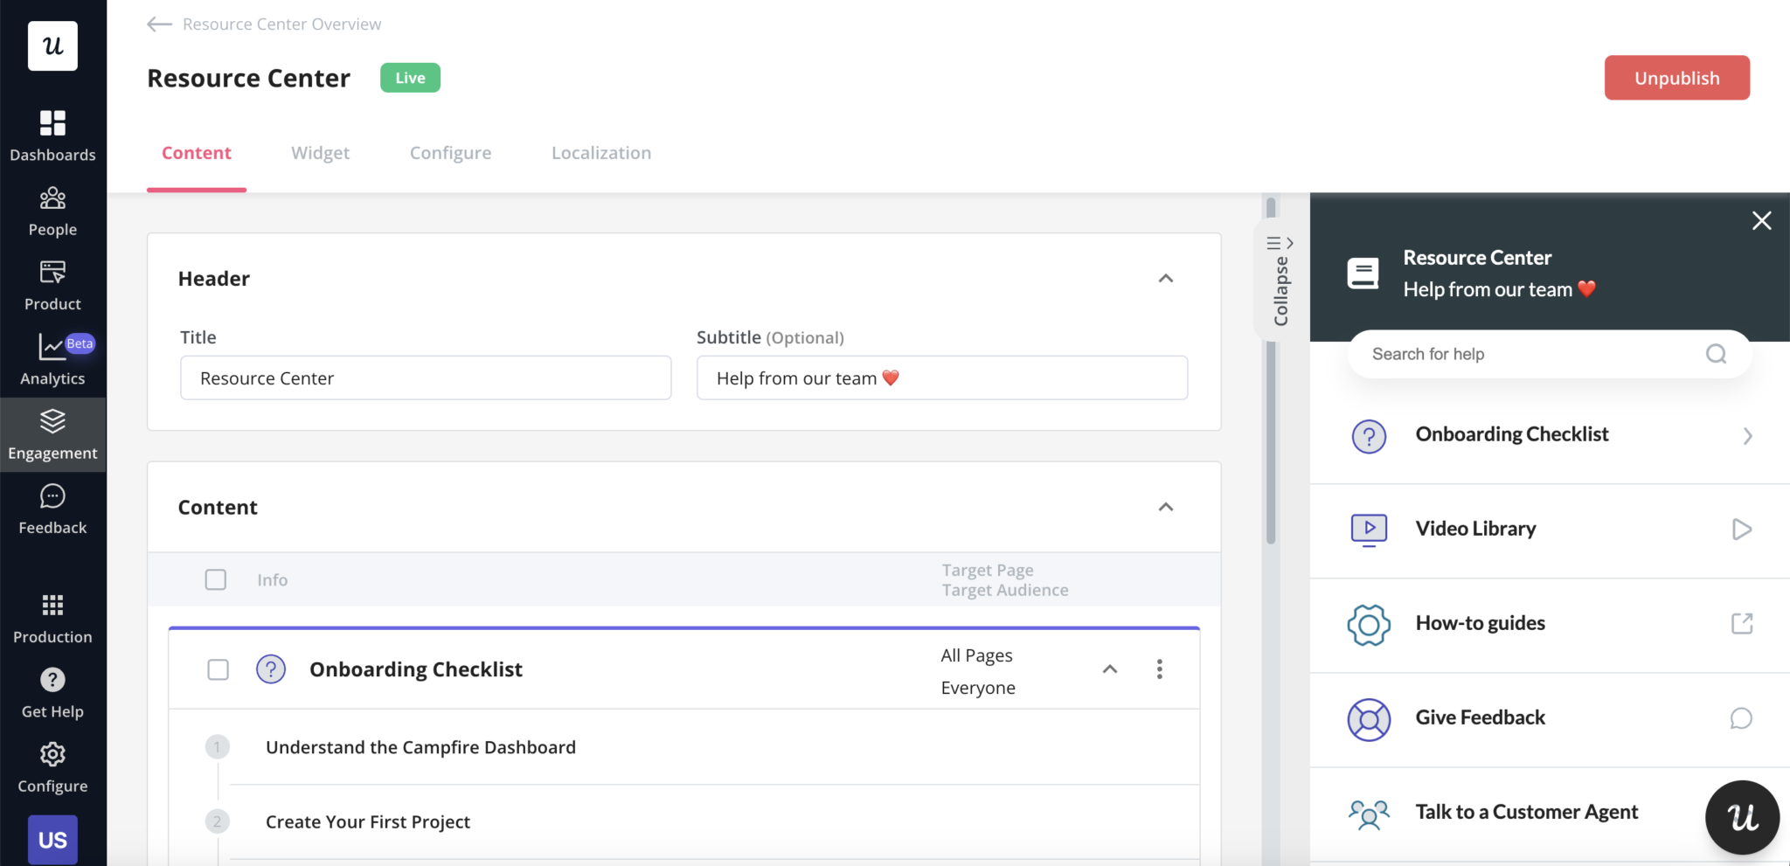
Task: Open Get Help from the sidebar
Action: coord(52,691)
